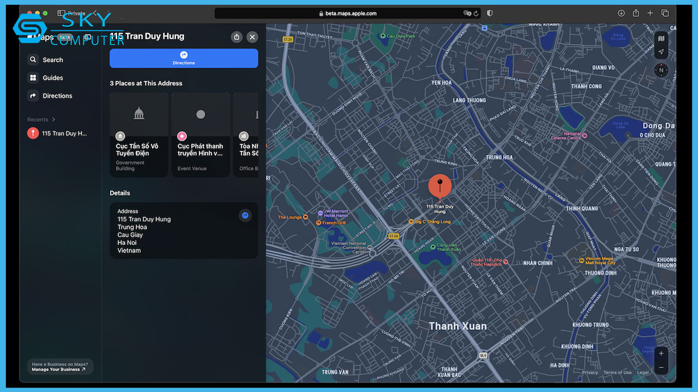This screenshot has height=392, width=698.
Task: Zoom out with the minus map control
Action: coord(661,367)
